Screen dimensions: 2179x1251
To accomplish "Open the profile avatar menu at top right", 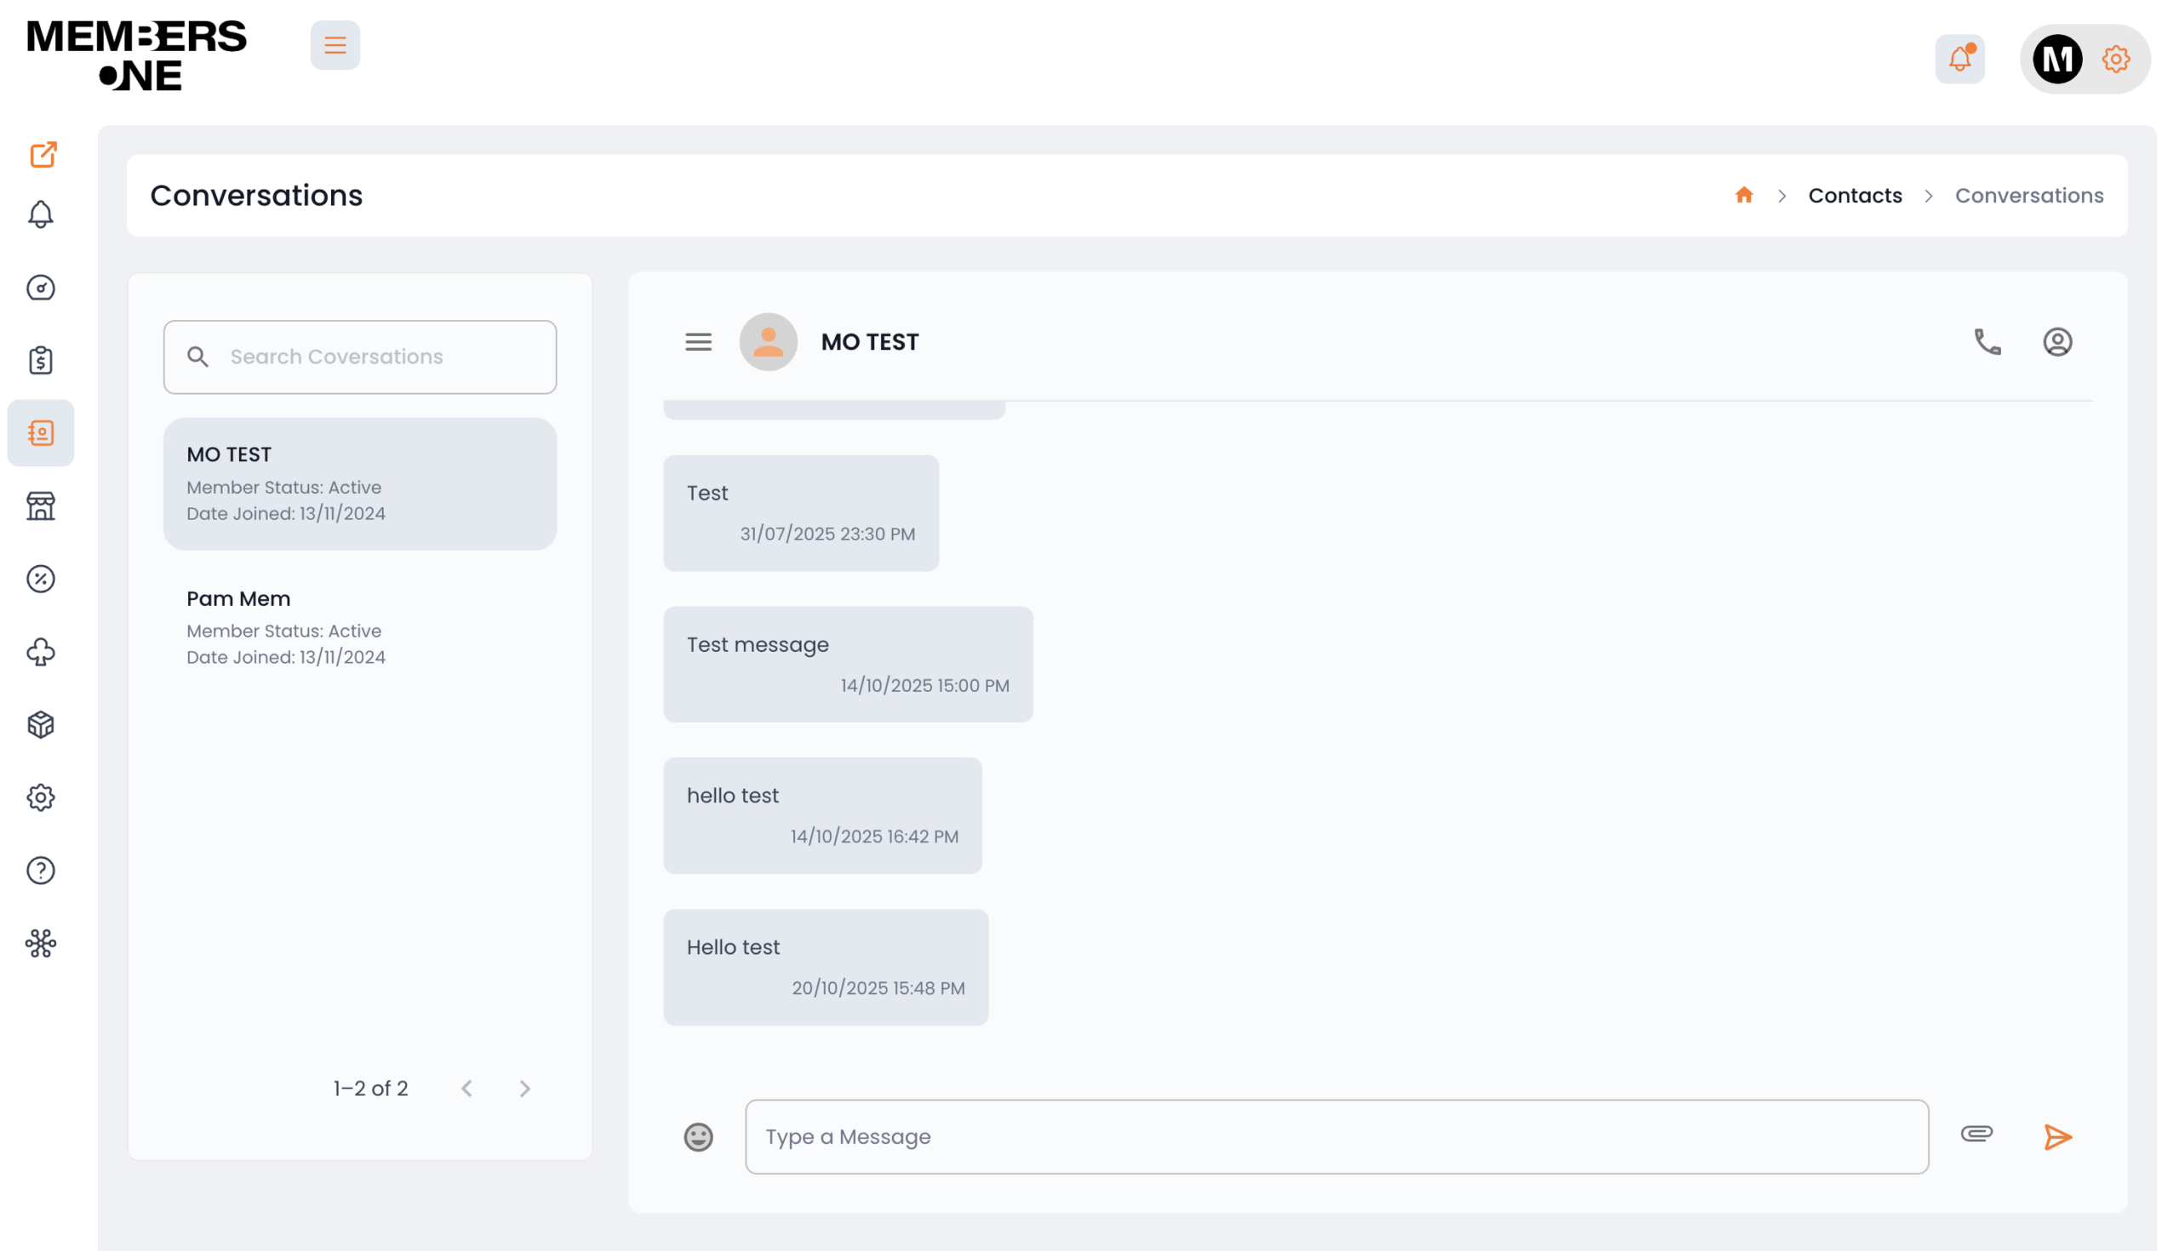I will [2057, 60].
